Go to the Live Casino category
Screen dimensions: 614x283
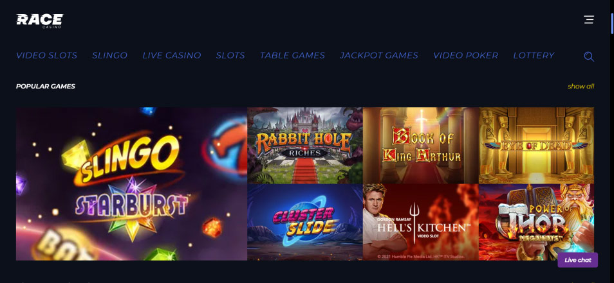172,55
